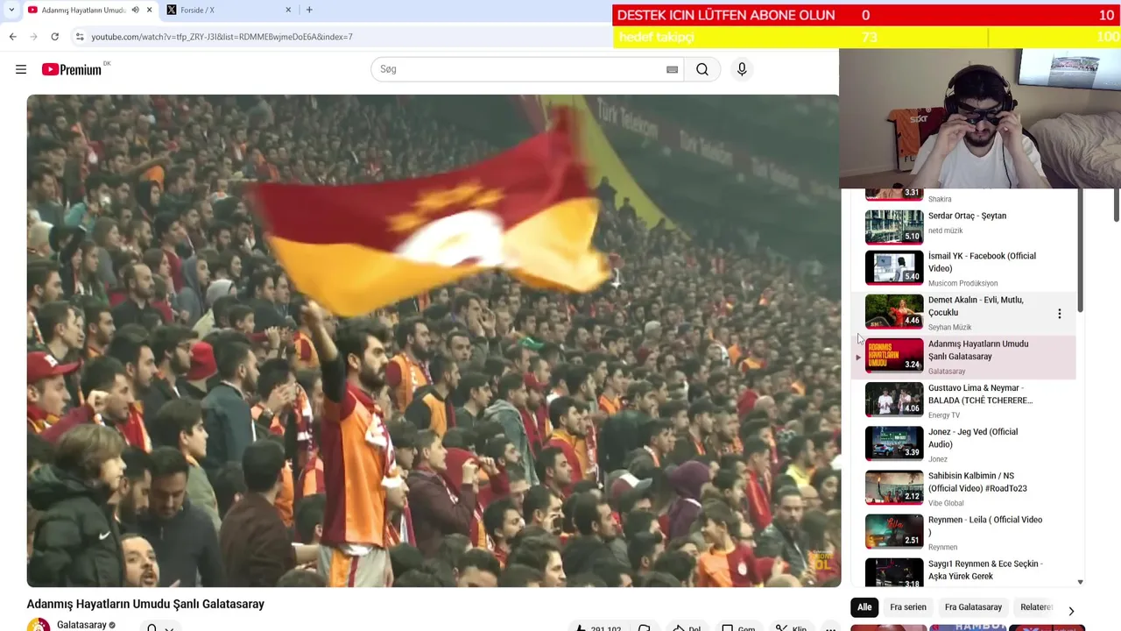Share the video with Del button

pyautogui.click(x=687, y=627)
